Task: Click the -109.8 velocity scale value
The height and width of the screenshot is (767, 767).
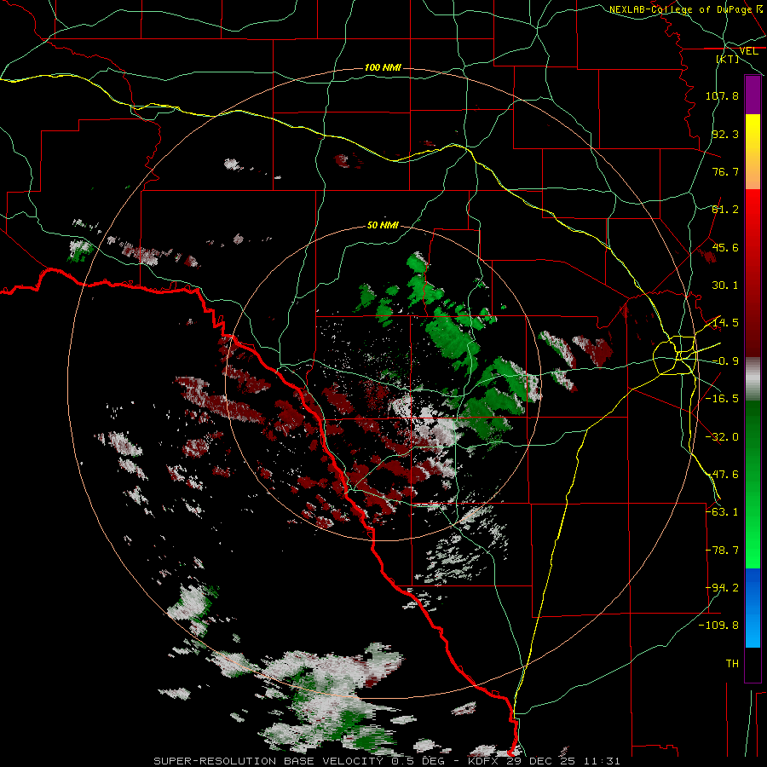Action: pos(719,626)
